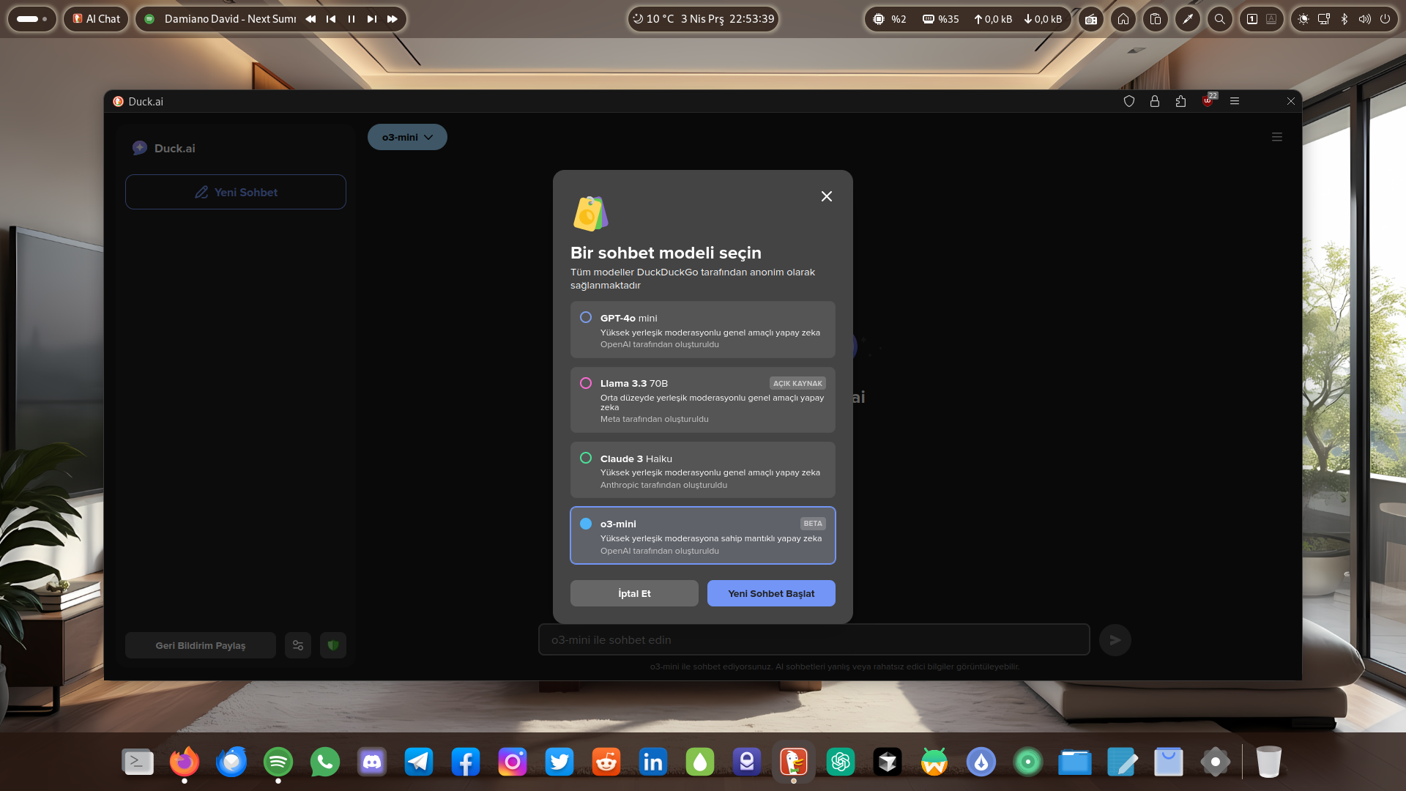Click the İptal Et button
The width and height of the screenshot is (1406, 791).
point(634,593)
